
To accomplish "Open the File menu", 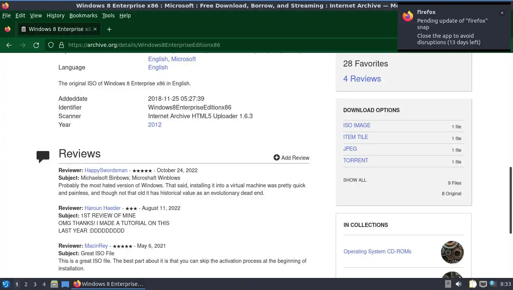I will click(x=6, y=15).
